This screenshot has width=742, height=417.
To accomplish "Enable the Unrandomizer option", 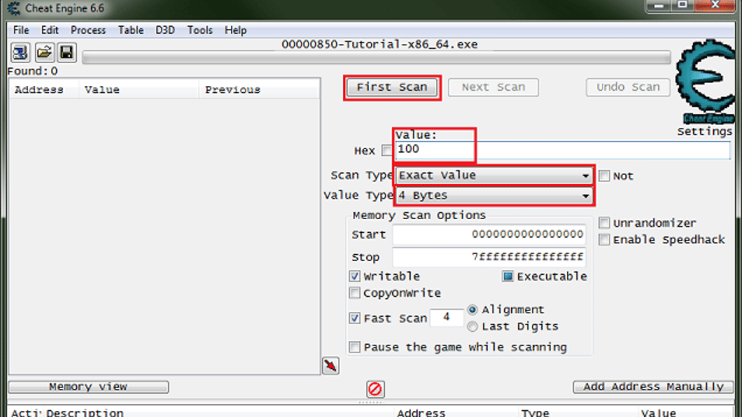I will coord(604,223).
